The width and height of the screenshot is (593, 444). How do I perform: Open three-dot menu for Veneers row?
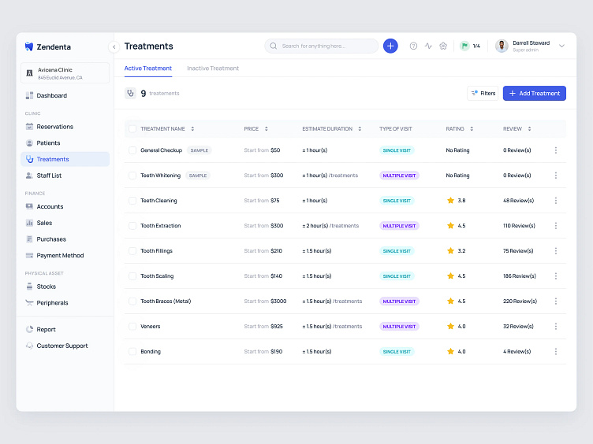point(555,327)
